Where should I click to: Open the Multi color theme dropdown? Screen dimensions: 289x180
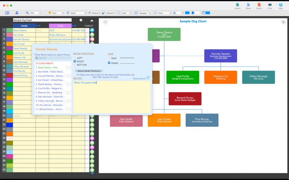click(x=58, y=13)
